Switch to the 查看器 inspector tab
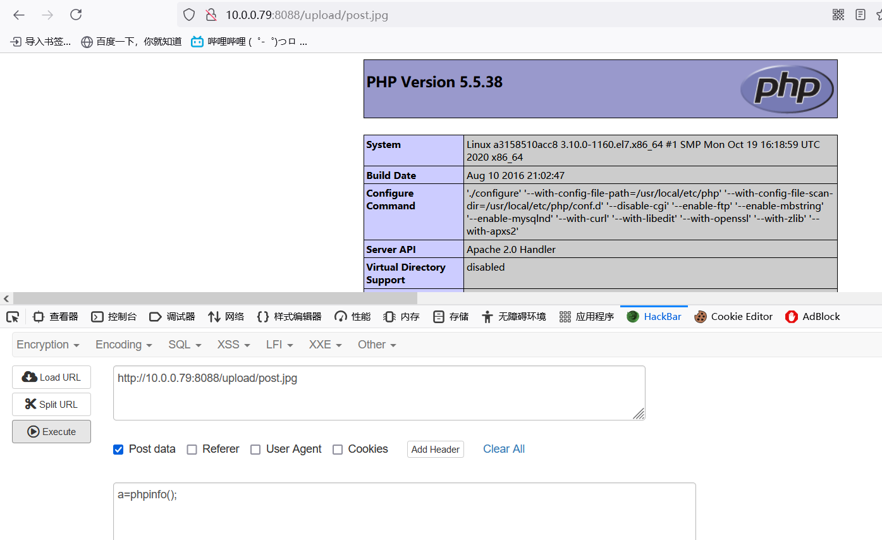882x540 pixels. coord(56,317)
